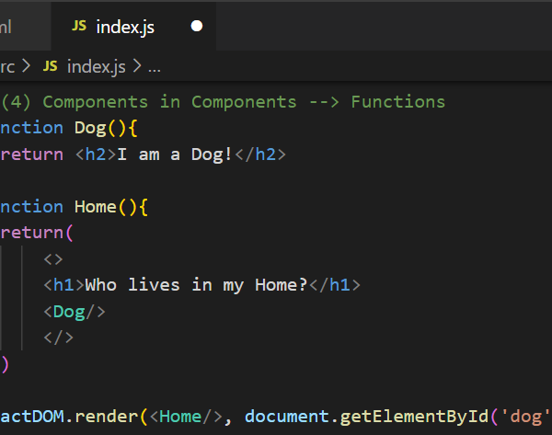
Task: Click the 'Who lives in my Home?' heading text
Action: click(196, 285)
